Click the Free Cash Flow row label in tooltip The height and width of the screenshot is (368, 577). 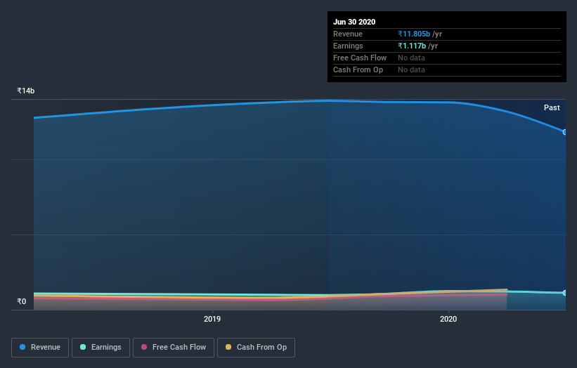[x=360, y=58]
